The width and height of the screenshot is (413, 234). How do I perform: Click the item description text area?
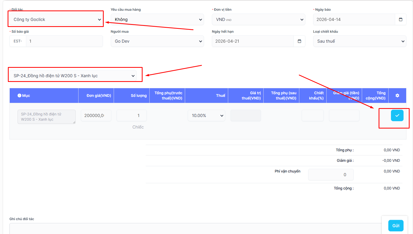point(46,117)
